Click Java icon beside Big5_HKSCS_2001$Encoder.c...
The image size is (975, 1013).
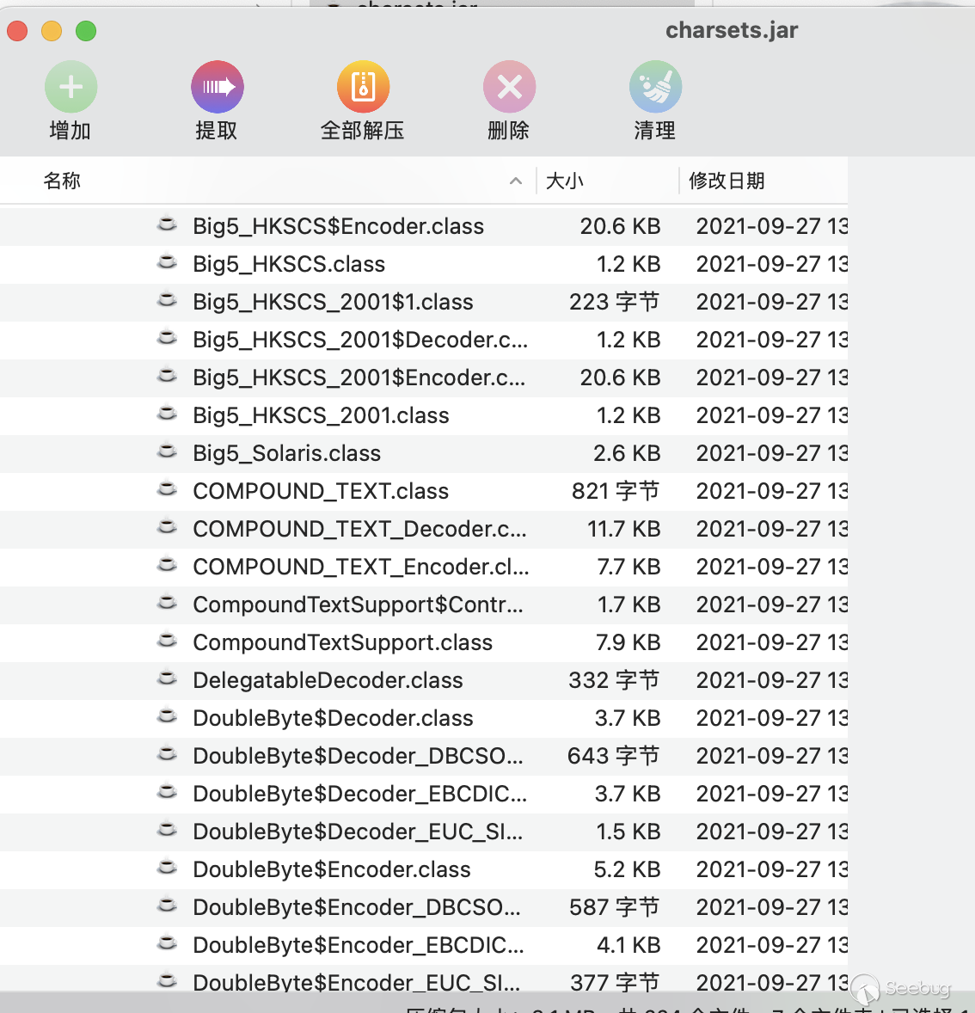pyautogui.click(x=168, y=375)
